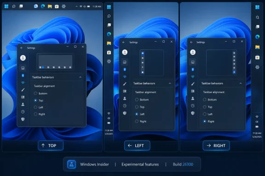Screen dimensions: 265x176
Task: Click user avatar in left-taskbar Settings window
Action: [x=125, y=52]
